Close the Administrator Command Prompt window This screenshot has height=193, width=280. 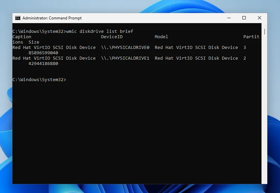260,18
